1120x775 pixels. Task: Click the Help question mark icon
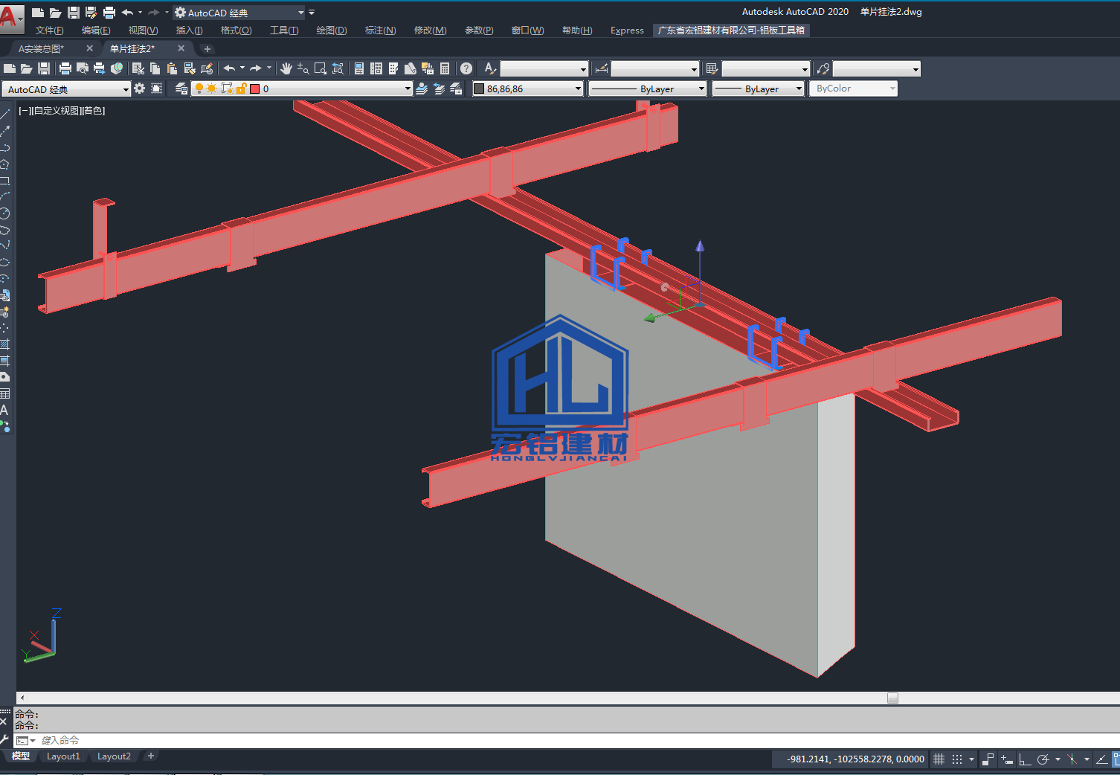(466, 68)
